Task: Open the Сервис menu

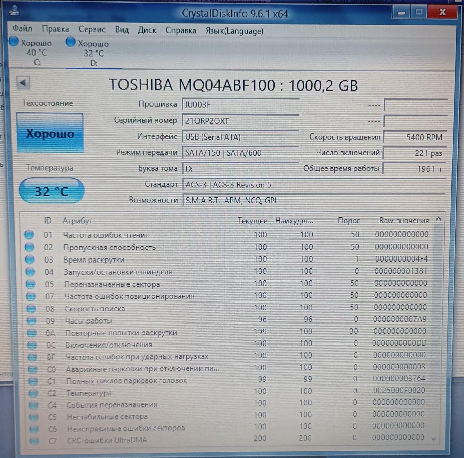Action: coord(92,29)
